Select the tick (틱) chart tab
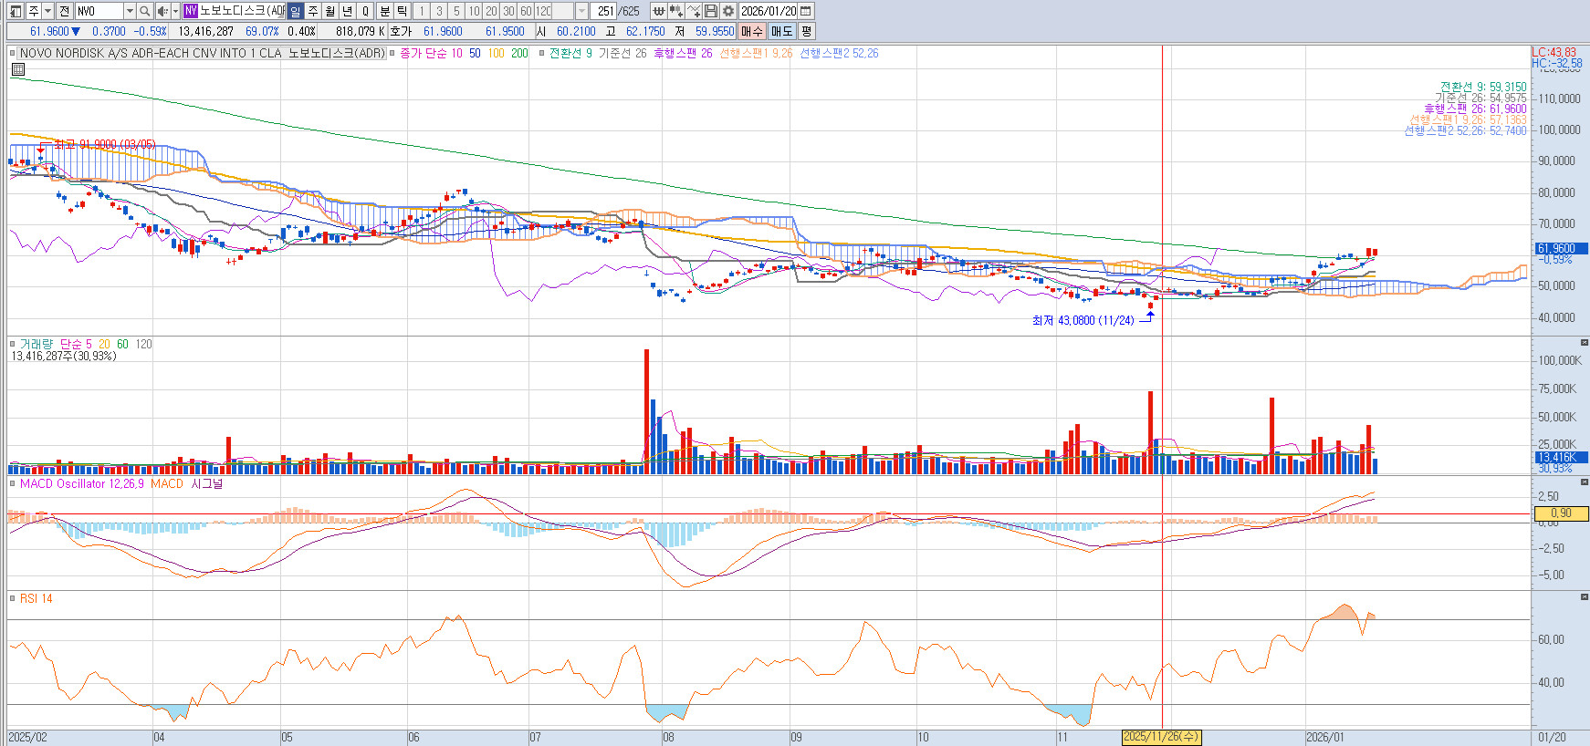Image resolution: width=1590 pixels, height=746 pixels. click(x=402, y=11)
